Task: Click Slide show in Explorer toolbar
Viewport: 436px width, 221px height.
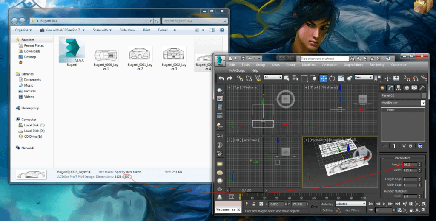Action: pyautogui.click(x=127, y=30)
